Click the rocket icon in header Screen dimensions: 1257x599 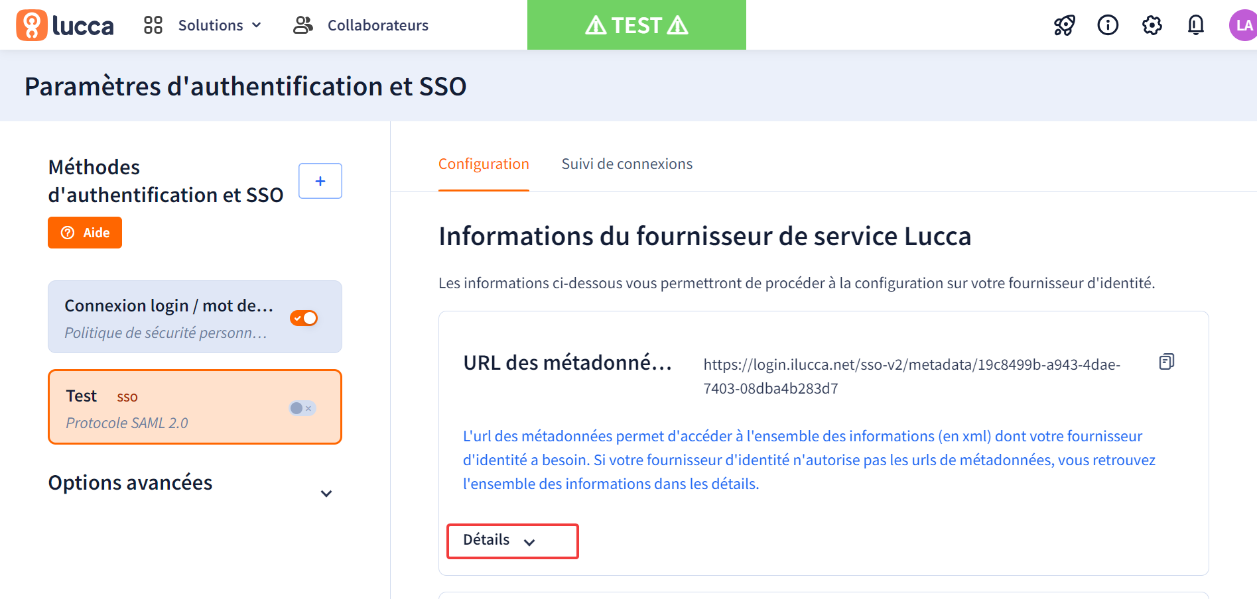[1065, 25]
